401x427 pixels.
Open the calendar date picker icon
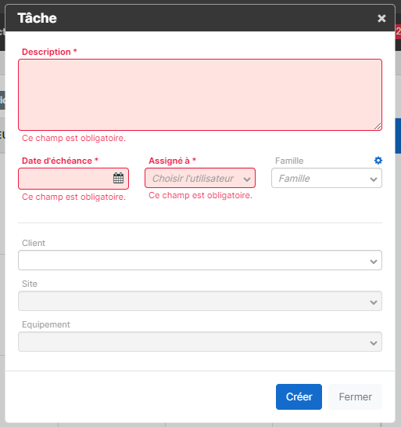coord(118,178)
